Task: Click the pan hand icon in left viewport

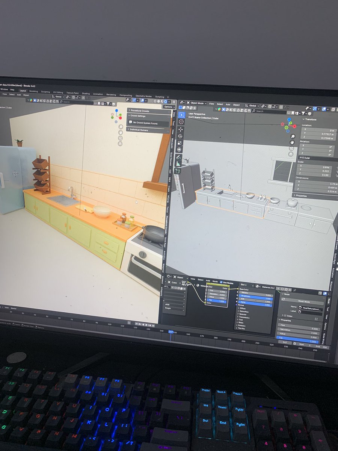Action: coord(121,132)
